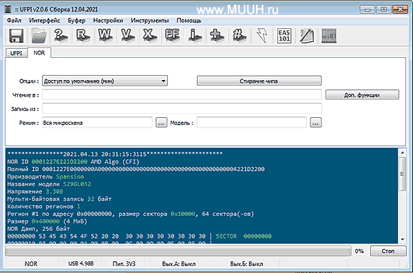413x273 pixels.
Task: Click the Save floppy disk icon
Action: 17,36
